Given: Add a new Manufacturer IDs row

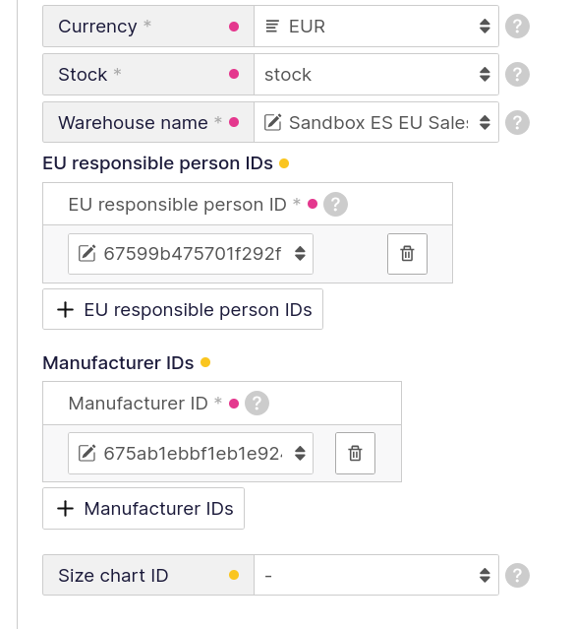Looking at the screenshot, I should (x=143, y=508).
